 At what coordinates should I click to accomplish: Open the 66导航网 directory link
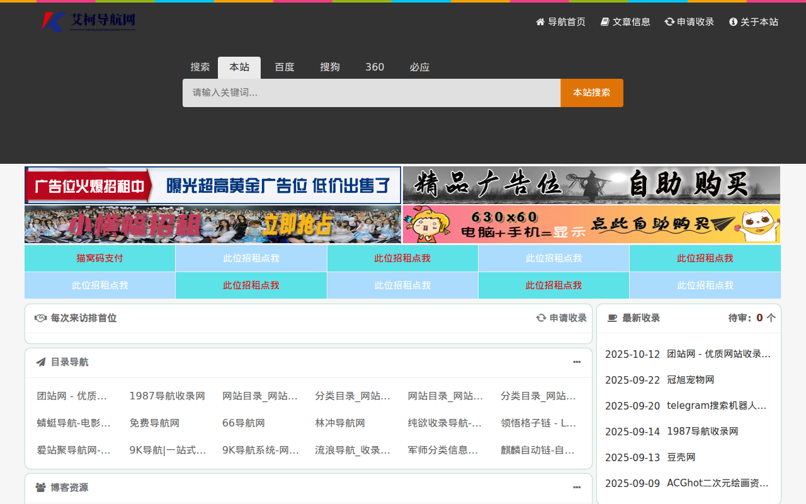point(243,423)
